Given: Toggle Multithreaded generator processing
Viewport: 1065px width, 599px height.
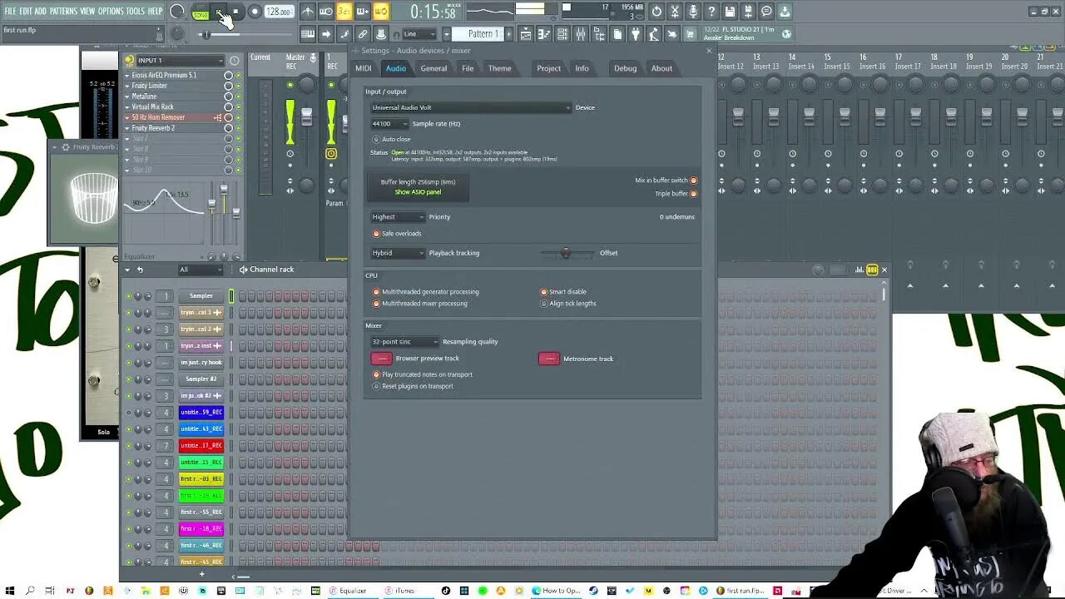Looking at the screenshot, I should click(376, 292).
